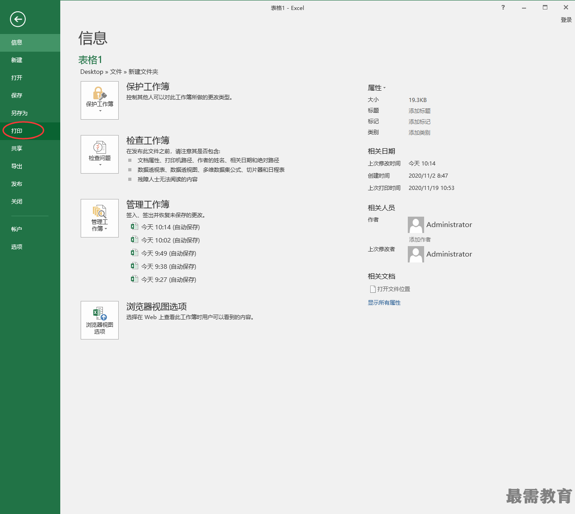575x514 pixels.
Task: Open autosave version 今天 9:38 (自动保存)
Action: click(x=169, y=267)
